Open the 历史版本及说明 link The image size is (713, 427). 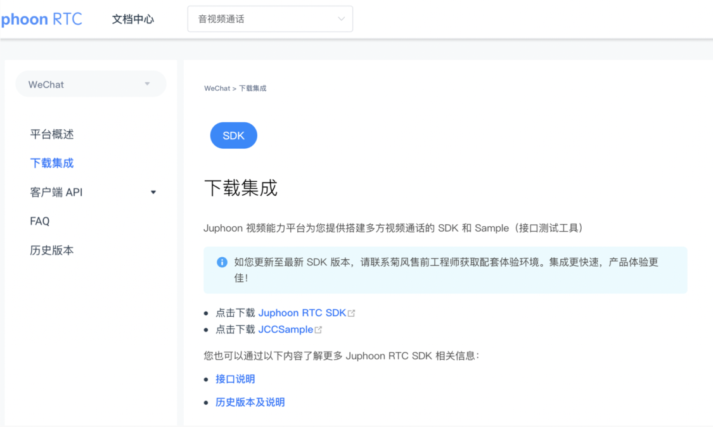[250, 402]
